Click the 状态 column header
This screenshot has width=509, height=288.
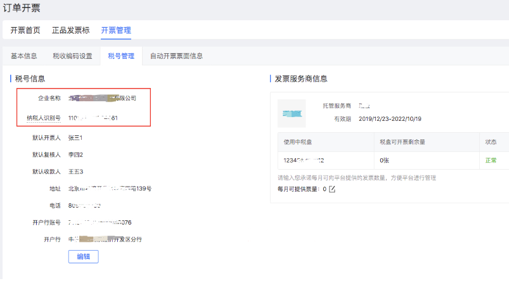[492, 142]
